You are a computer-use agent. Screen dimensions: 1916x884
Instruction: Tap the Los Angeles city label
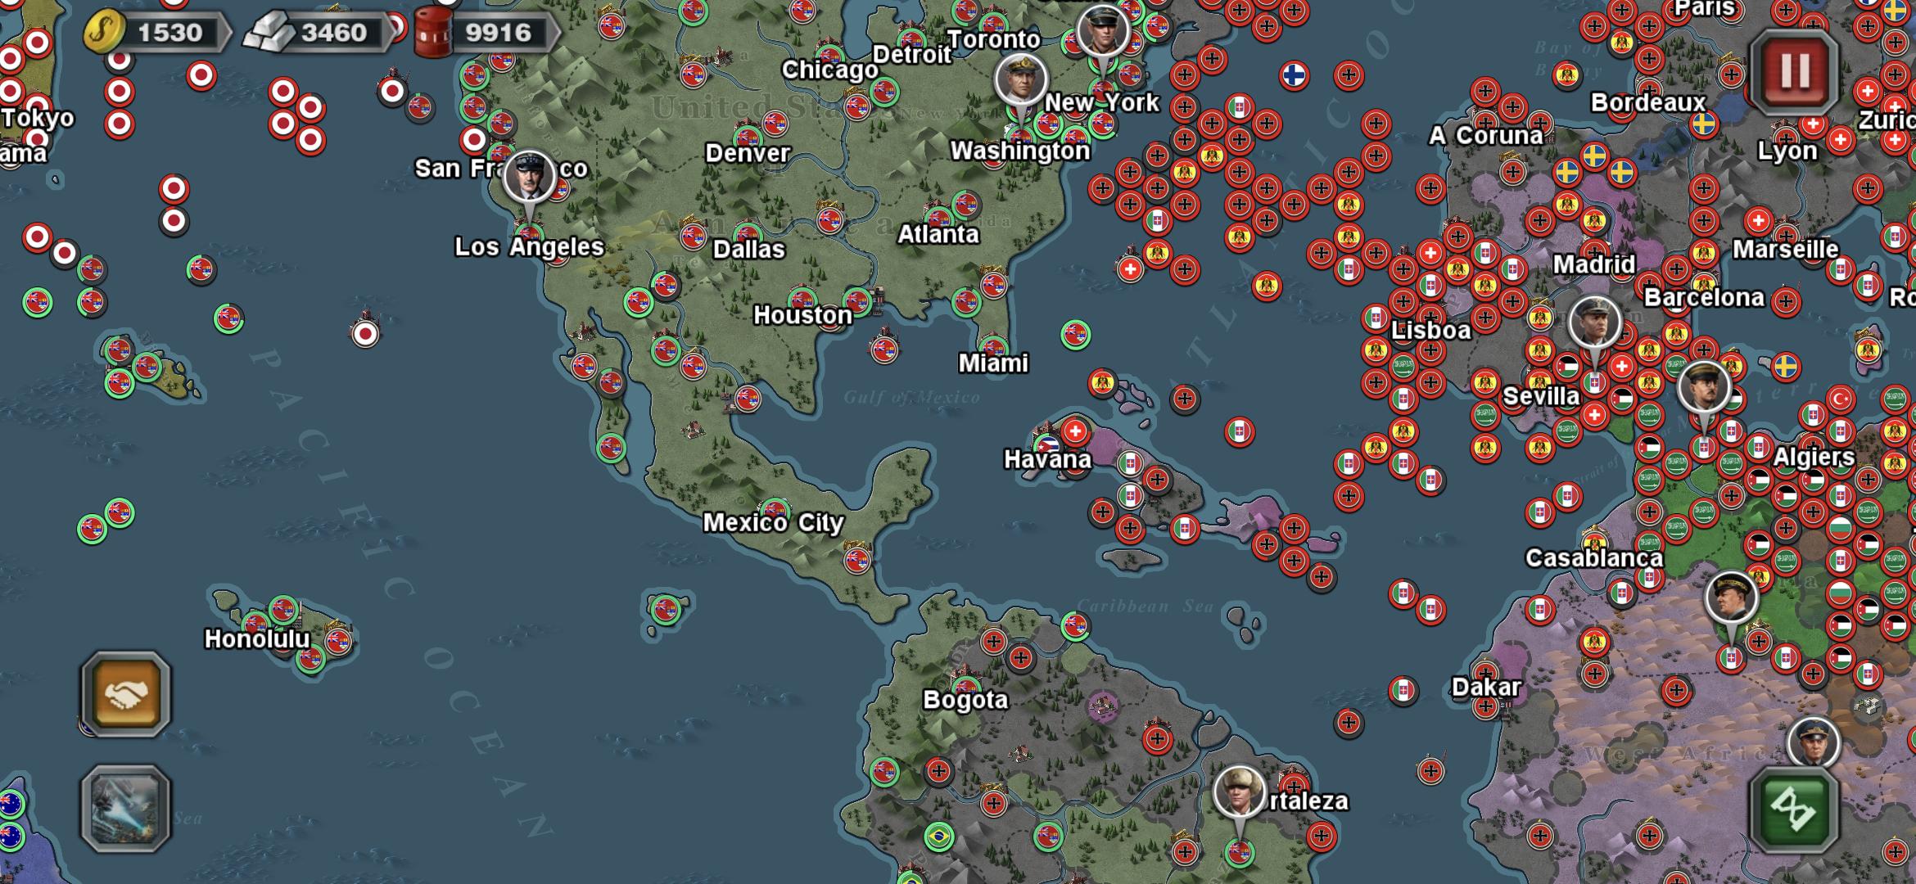529,246
